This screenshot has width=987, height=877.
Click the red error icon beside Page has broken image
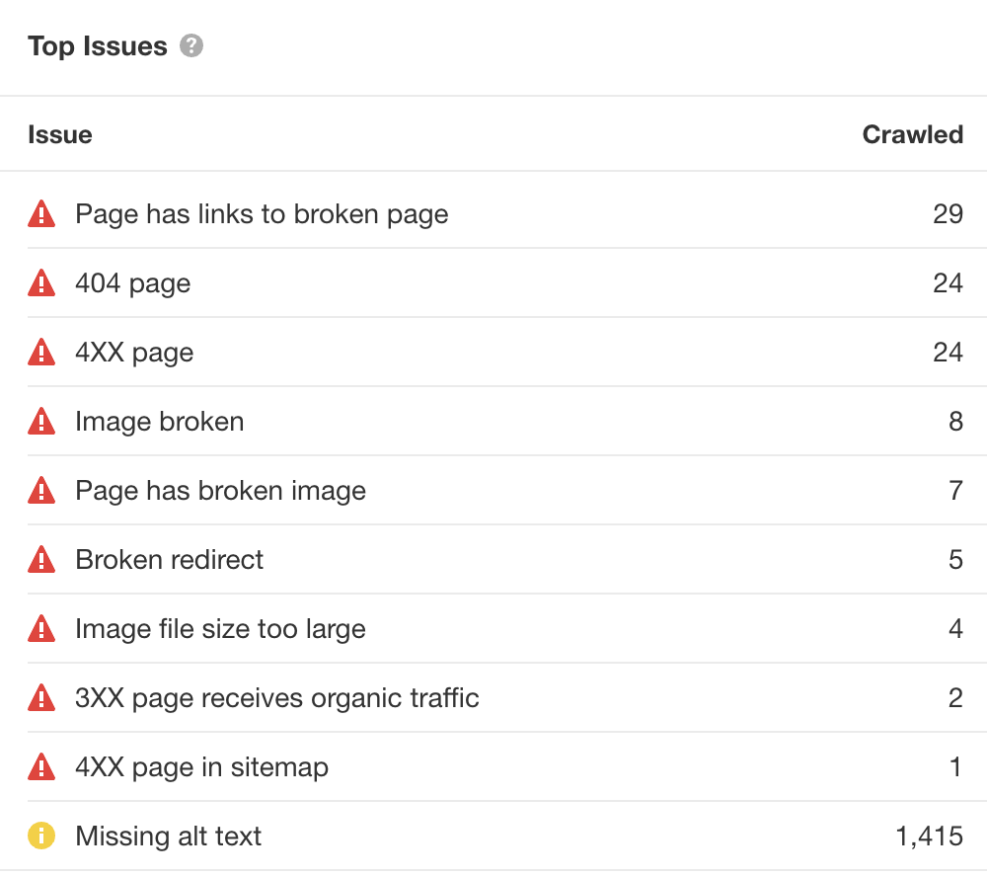tap(41, 491)
